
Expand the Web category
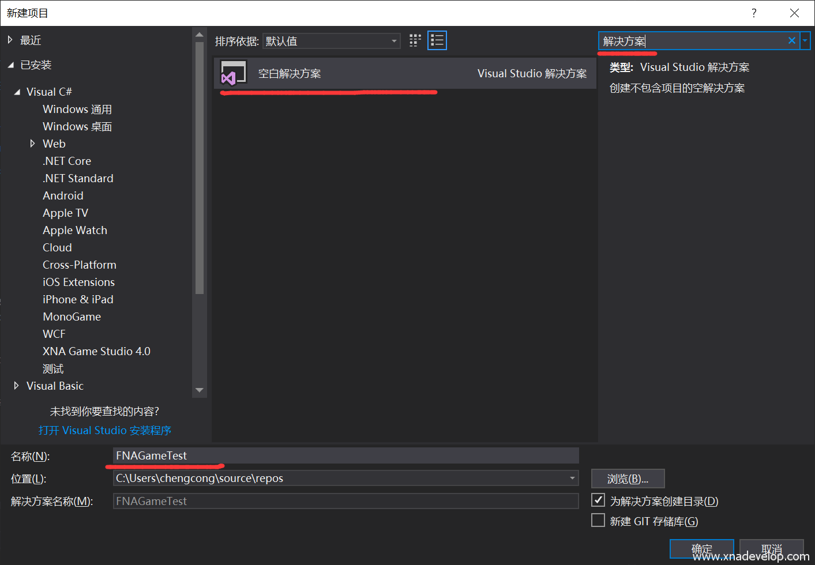[x=33, y=144]
